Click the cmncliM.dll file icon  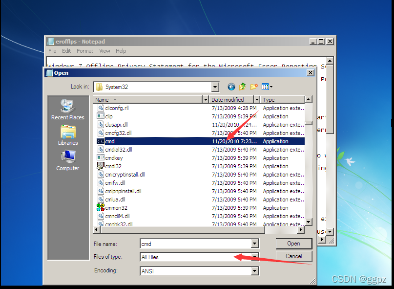(x=101, y=216)
